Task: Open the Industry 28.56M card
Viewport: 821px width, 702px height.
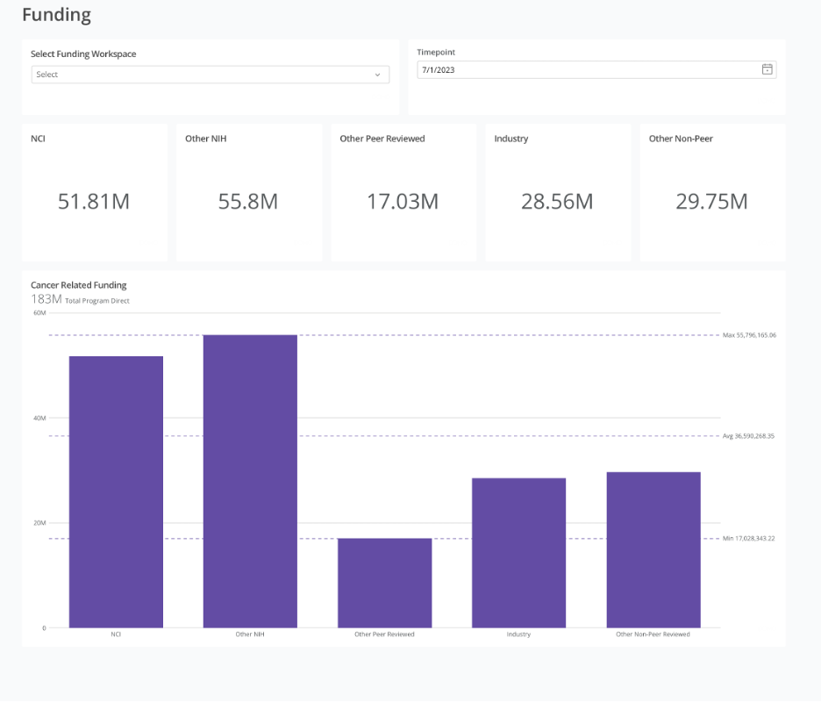Action: click(557, 192)
